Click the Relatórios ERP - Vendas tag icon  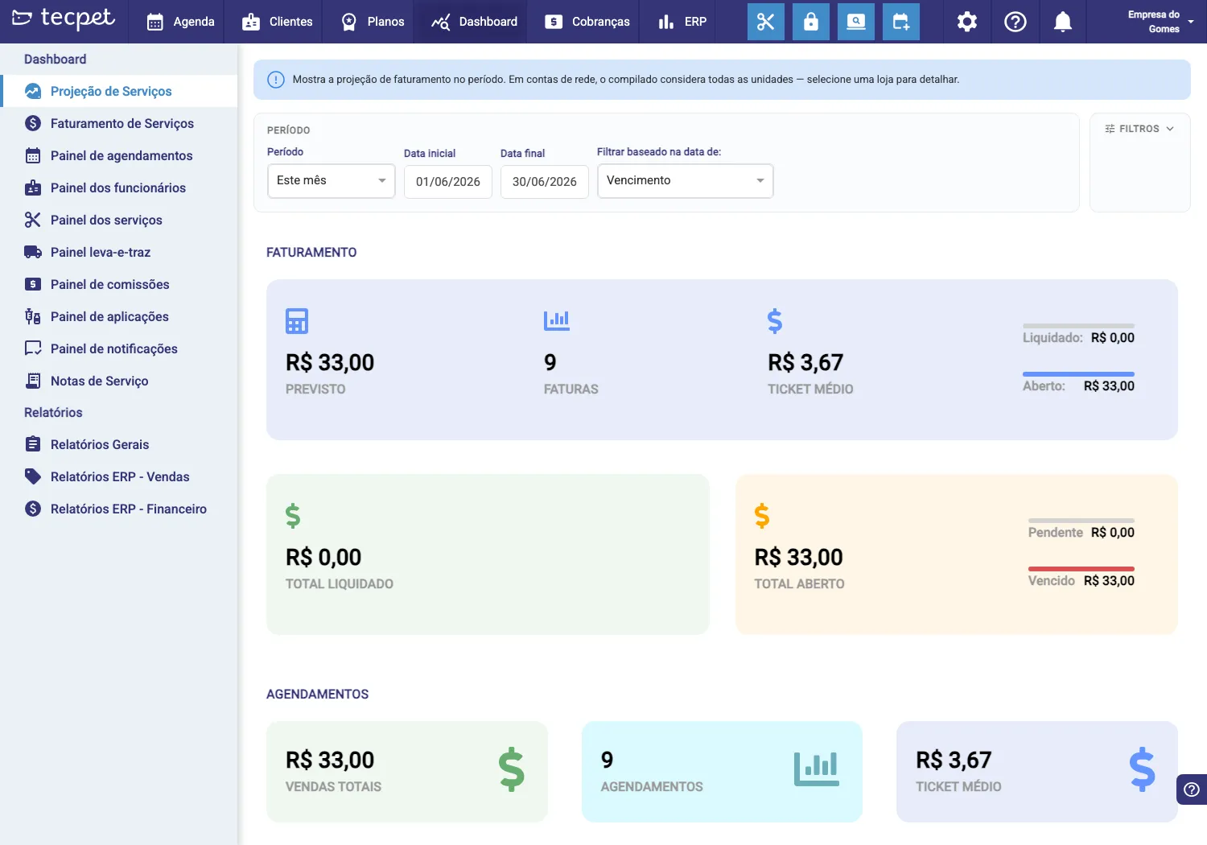coord(33,476)
